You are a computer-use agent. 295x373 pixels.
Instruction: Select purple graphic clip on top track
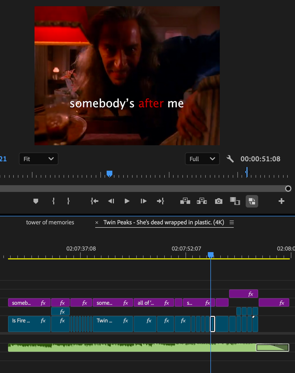244,294
